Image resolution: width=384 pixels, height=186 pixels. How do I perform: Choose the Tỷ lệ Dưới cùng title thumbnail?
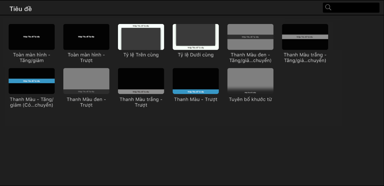pyautogui.click(x=196, y=37)
